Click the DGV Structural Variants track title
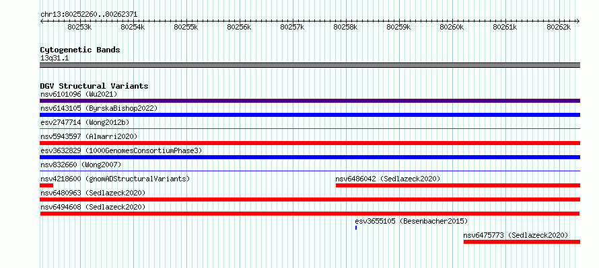The width and height of the screenshot is (599, 268). pos(94,86)
